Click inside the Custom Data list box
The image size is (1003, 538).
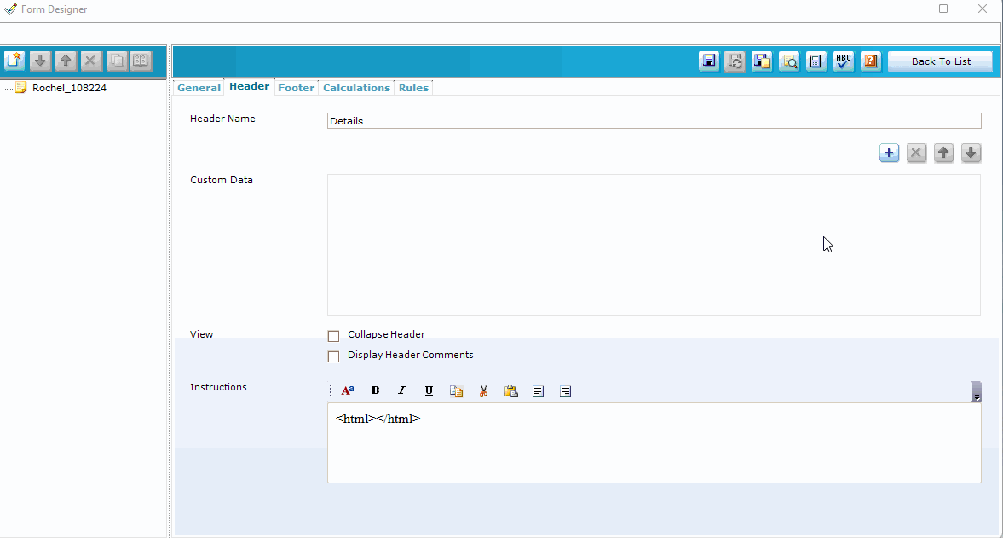click(654, 245)
